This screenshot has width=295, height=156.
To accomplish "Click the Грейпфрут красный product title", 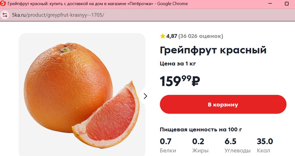I will pyautogui.click(x=213, y=50).
